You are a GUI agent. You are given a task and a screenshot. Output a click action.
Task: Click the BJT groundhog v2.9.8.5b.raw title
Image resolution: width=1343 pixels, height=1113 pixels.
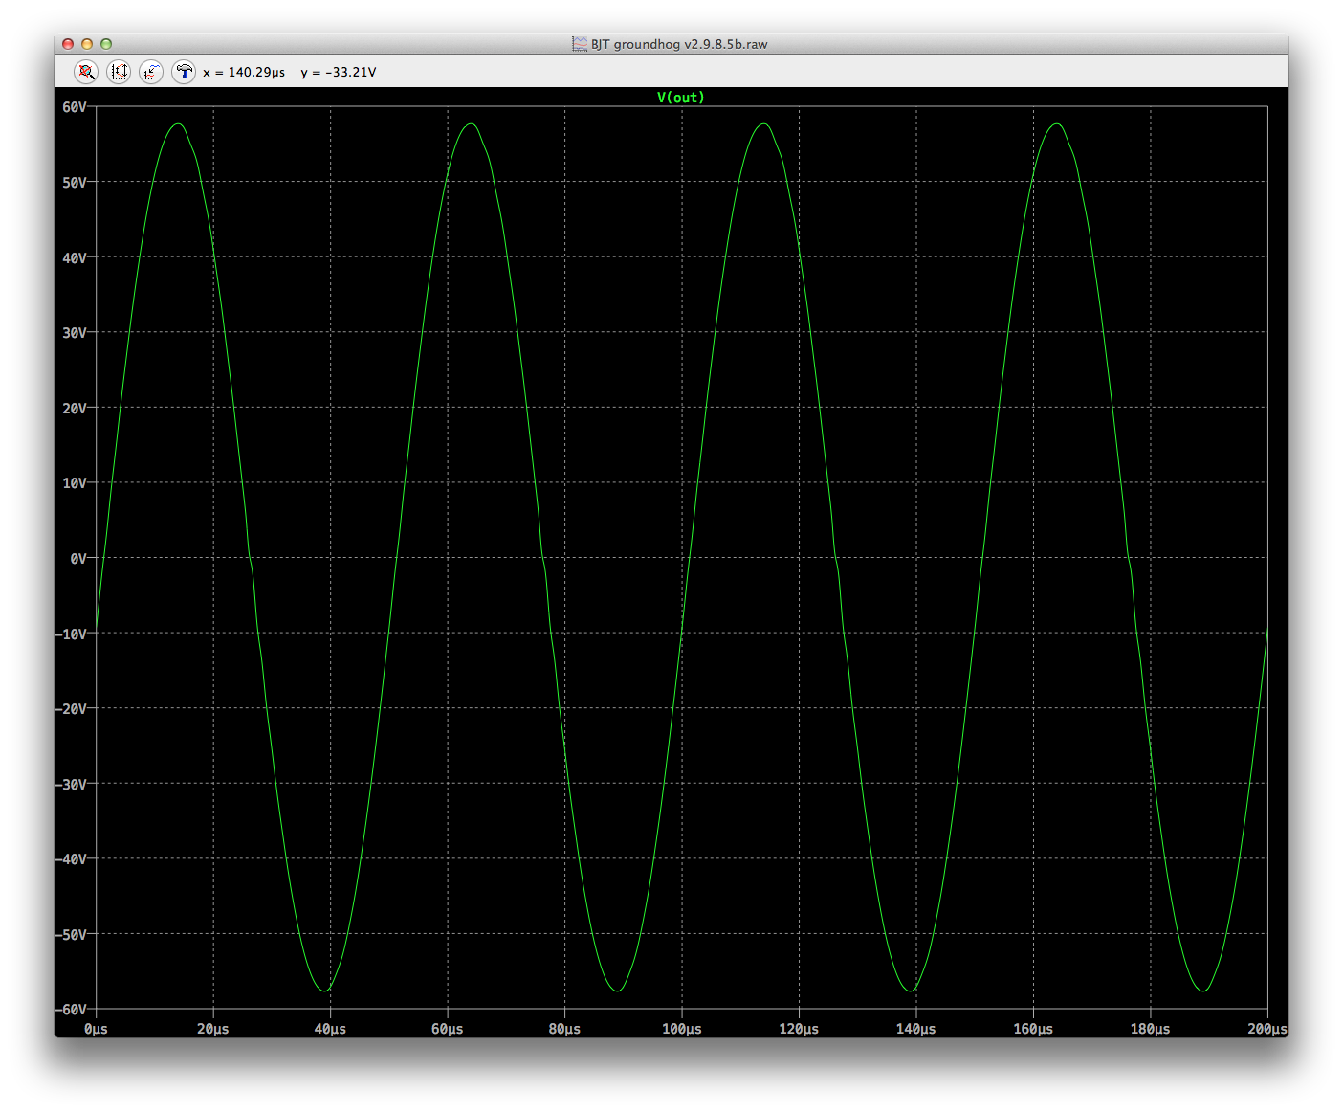(x=679, y=44)
